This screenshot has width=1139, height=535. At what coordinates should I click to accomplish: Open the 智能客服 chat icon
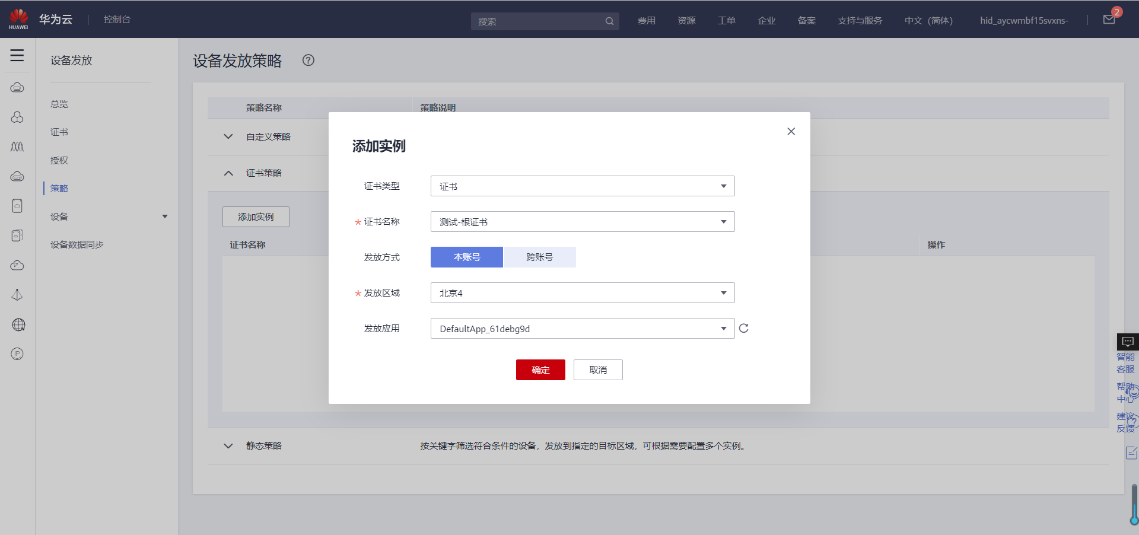tap(1128, 342)
